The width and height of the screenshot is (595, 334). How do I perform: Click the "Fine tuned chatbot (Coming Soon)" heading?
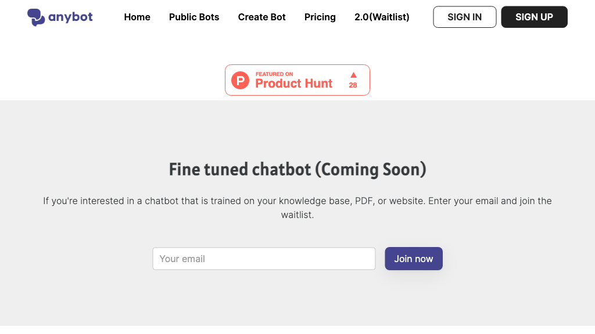click(297, 169)
